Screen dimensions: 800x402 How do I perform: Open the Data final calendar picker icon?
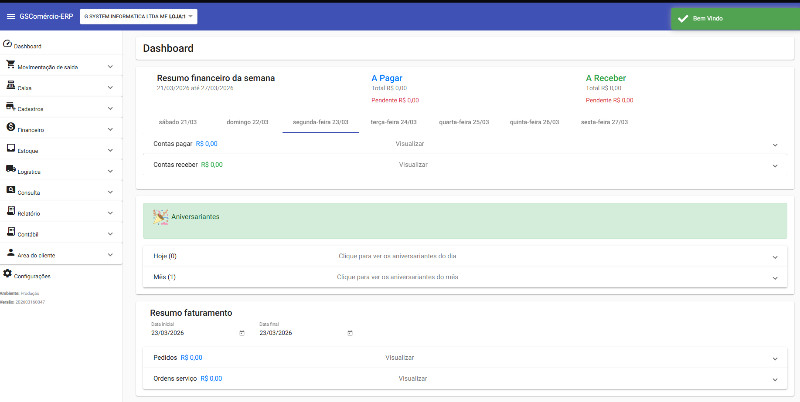pos(350,333)
